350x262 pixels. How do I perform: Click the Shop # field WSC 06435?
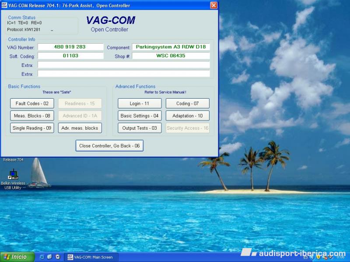(x=171, y=56)
